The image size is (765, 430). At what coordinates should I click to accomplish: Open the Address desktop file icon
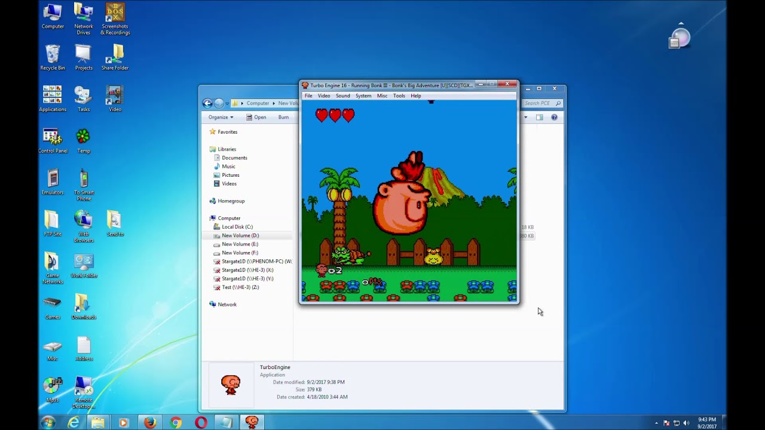[84, 349]
